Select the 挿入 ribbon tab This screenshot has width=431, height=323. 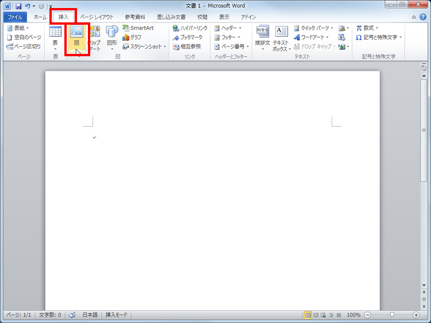click(63, 17)
